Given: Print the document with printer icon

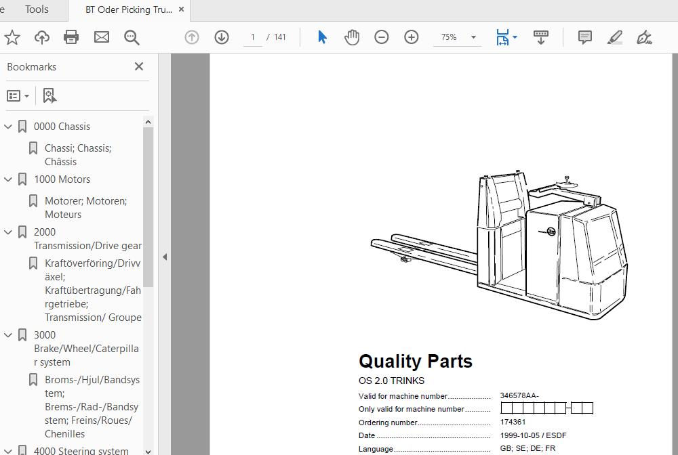Looking at the screenshot, I should point(71,37).
